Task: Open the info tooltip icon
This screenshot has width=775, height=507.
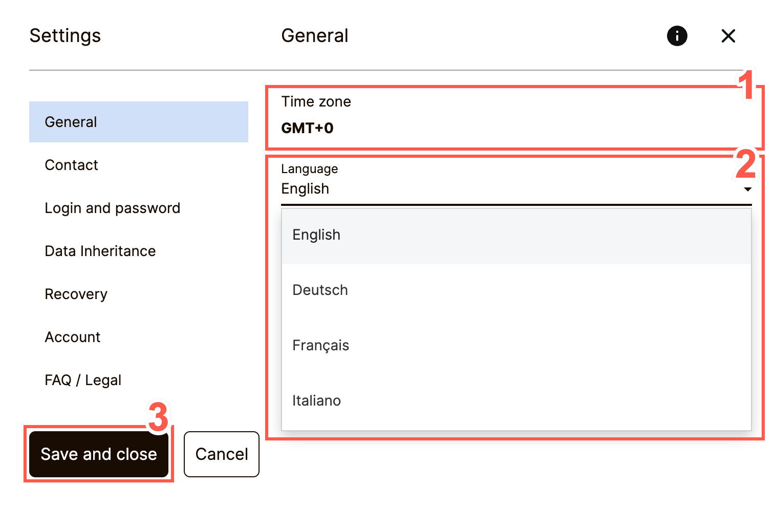Action: (677, 36)
